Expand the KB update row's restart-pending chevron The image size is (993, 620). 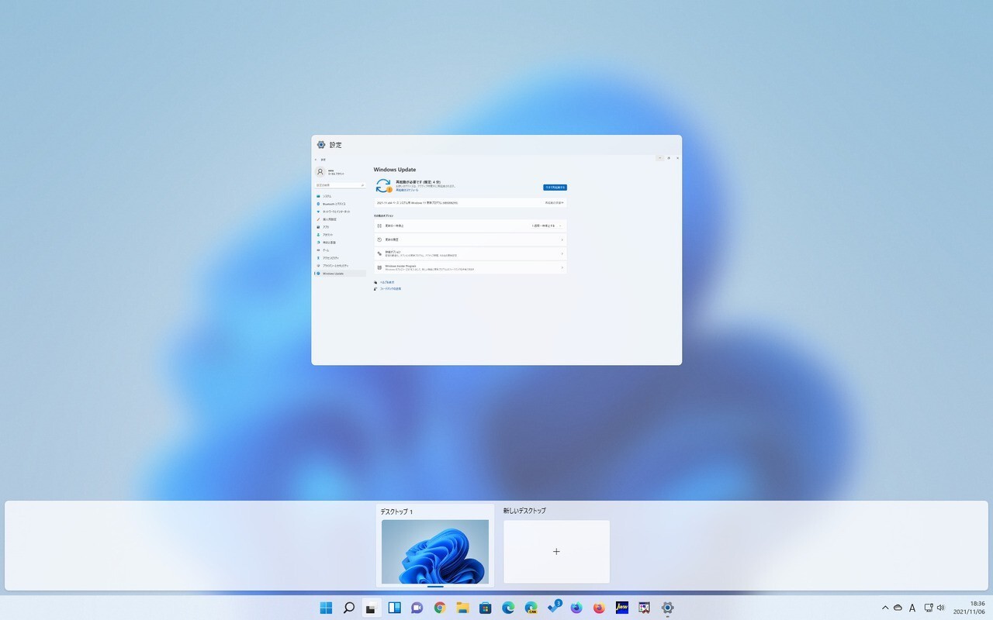coord(562,203)
